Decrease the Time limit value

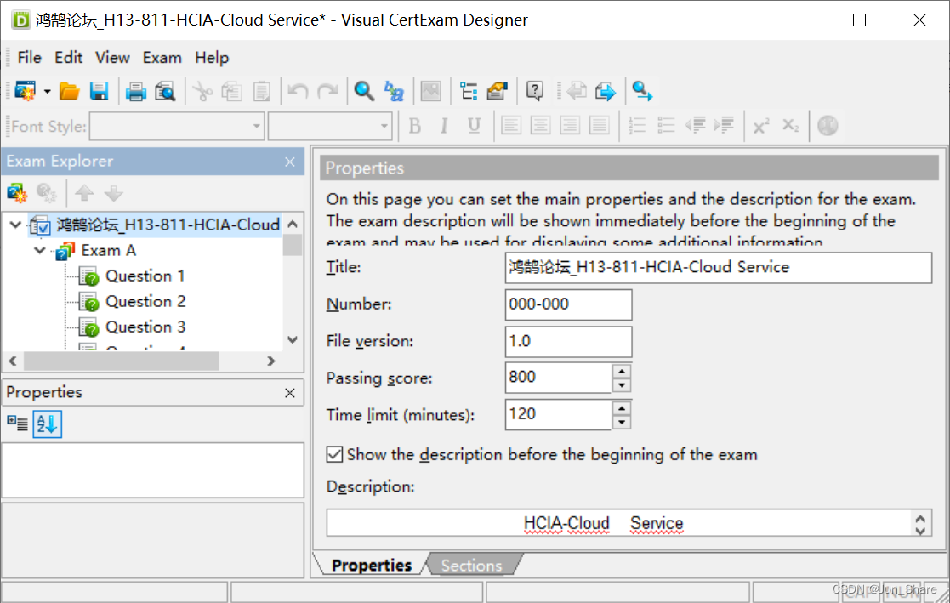click(x=622, y=422)
